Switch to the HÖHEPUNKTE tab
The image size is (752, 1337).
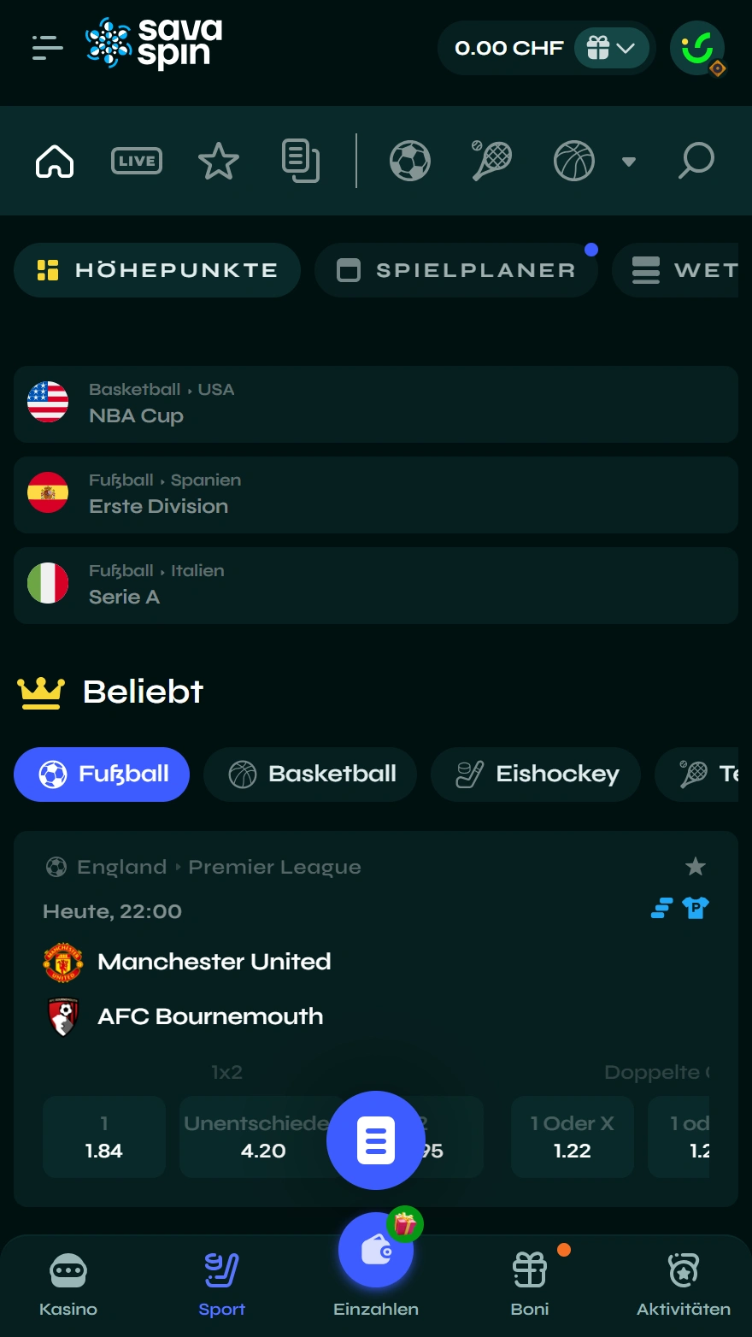pos(157,270)
